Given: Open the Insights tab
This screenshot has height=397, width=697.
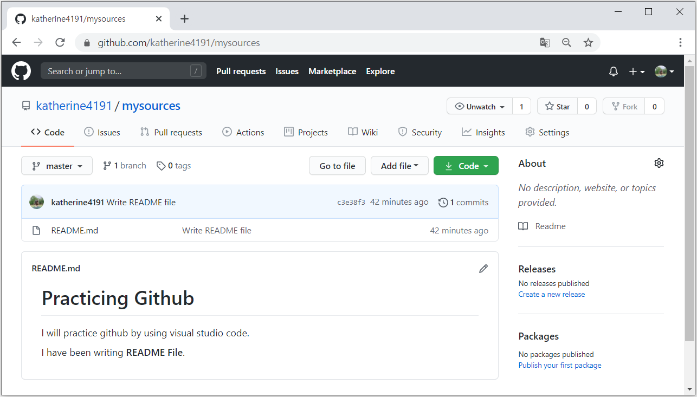Looking at the screenshot, I should pyautogui.click(x=483, y=132).
